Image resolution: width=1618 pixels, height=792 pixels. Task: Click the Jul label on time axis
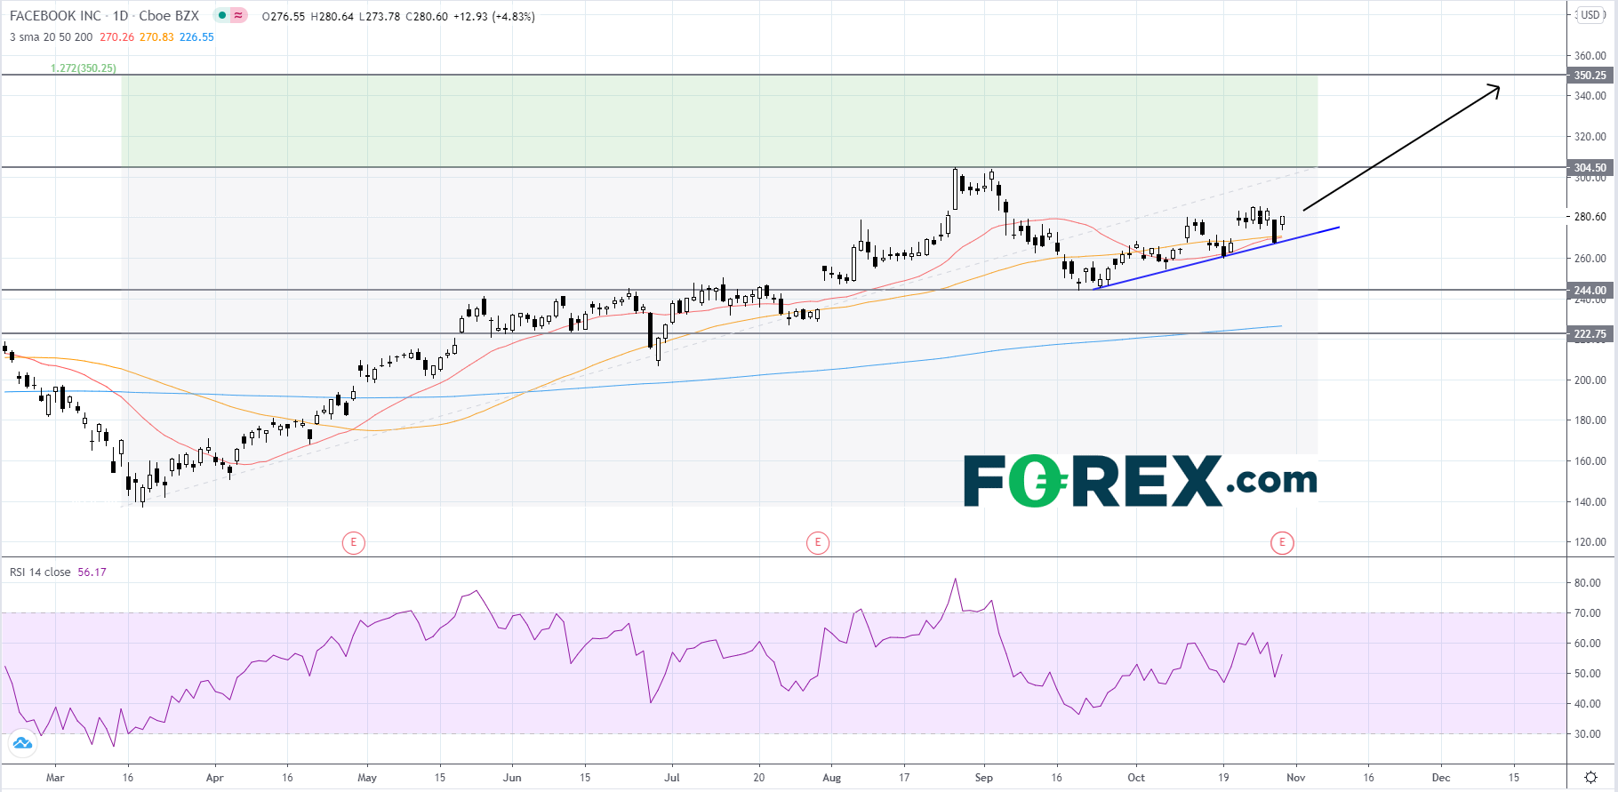click(x=672, y=778)
